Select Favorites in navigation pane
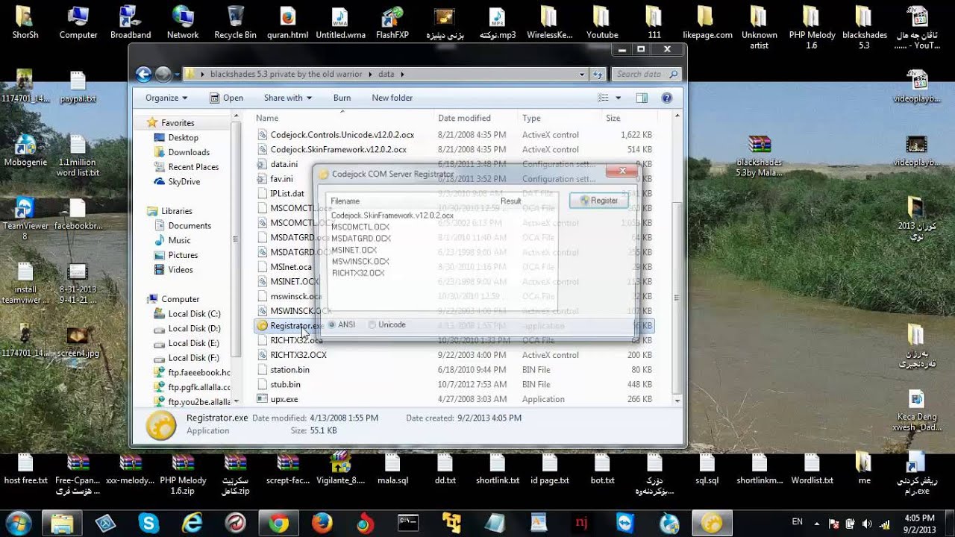This screenshot has height=537, width=955. [x=178, y=123]
